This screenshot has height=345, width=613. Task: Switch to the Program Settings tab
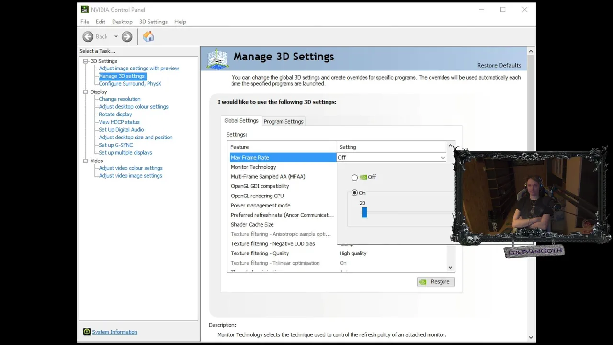[284, 121]
